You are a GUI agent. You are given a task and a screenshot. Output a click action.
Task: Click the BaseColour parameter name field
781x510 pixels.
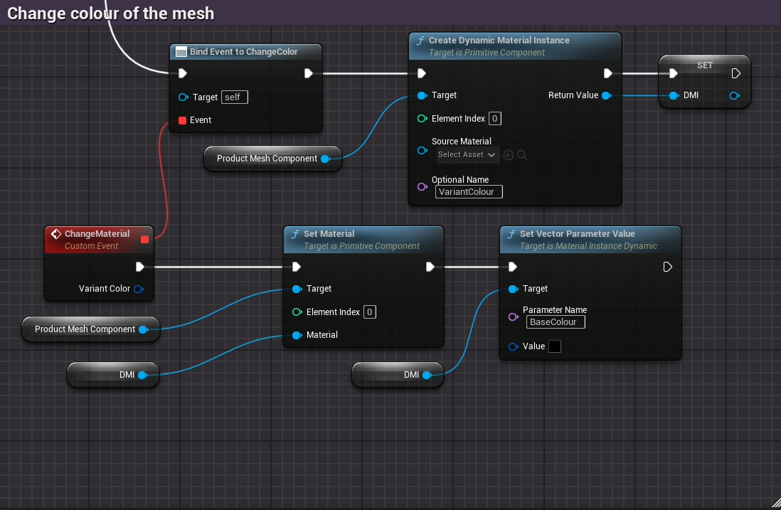556,322
